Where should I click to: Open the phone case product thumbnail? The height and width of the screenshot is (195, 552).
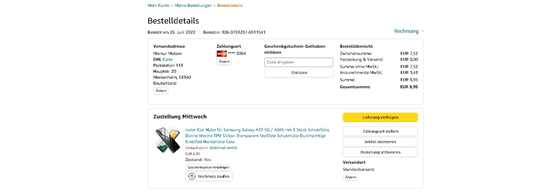(x=168, y=140)
